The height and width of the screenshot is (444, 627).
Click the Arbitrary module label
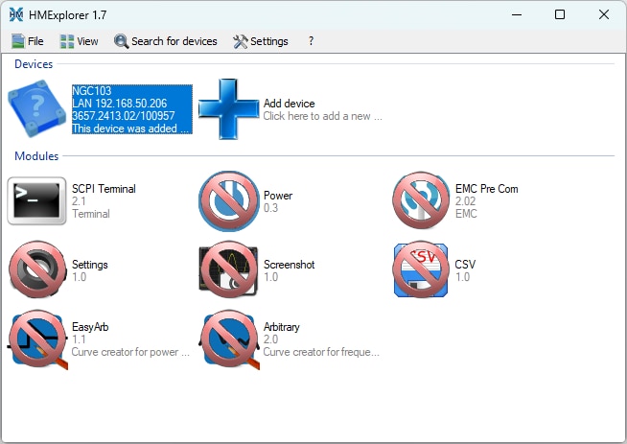(x=282, y=327)
